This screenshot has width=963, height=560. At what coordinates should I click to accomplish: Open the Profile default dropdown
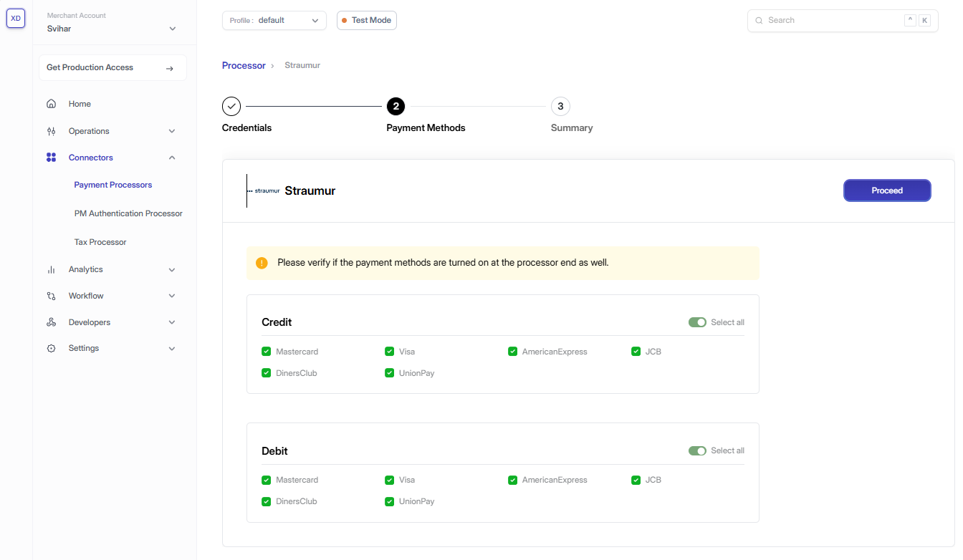pyautogui.click(x=274, y=21)
